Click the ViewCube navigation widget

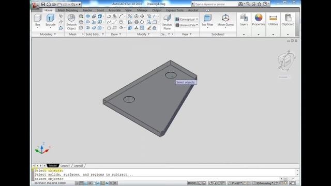(286, 61)
